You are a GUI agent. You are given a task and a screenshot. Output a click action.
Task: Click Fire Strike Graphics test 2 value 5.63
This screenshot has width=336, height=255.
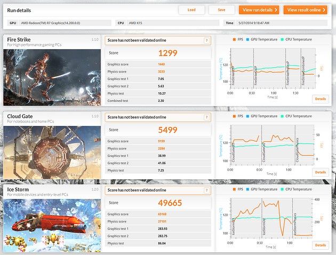tap(161, 86)
